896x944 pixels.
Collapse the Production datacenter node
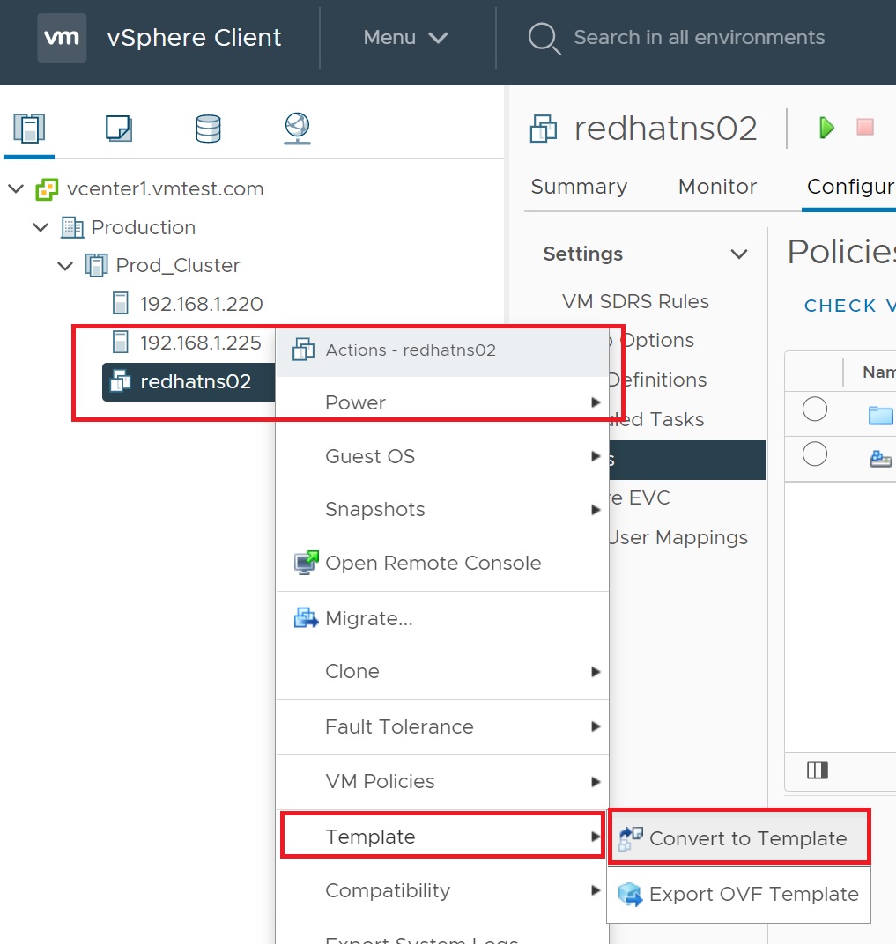41,228
